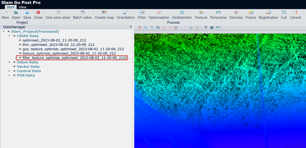306x148 pixels.
Task: Apply the Filter process
Action: coord(142,15)
